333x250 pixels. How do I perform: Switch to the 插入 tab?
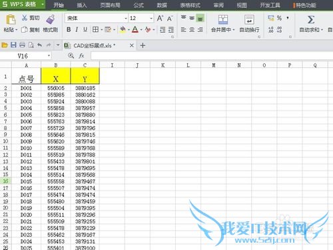click(82, 5)
